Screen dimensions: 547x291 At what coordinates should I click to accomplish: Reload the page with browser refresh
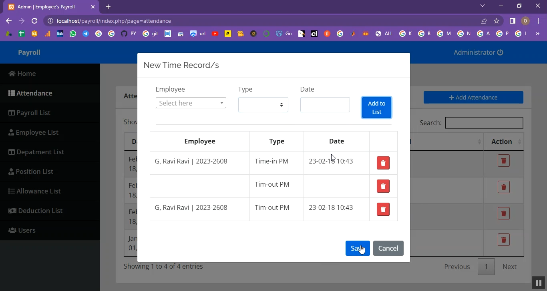pyautogui.click(x=34, y=21)
